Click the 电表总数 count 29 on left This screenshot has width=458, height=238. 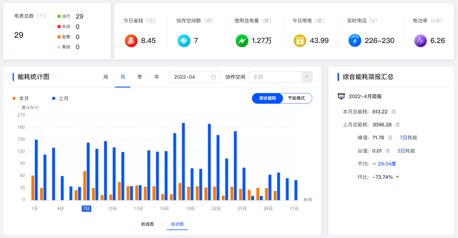point(19,35)
